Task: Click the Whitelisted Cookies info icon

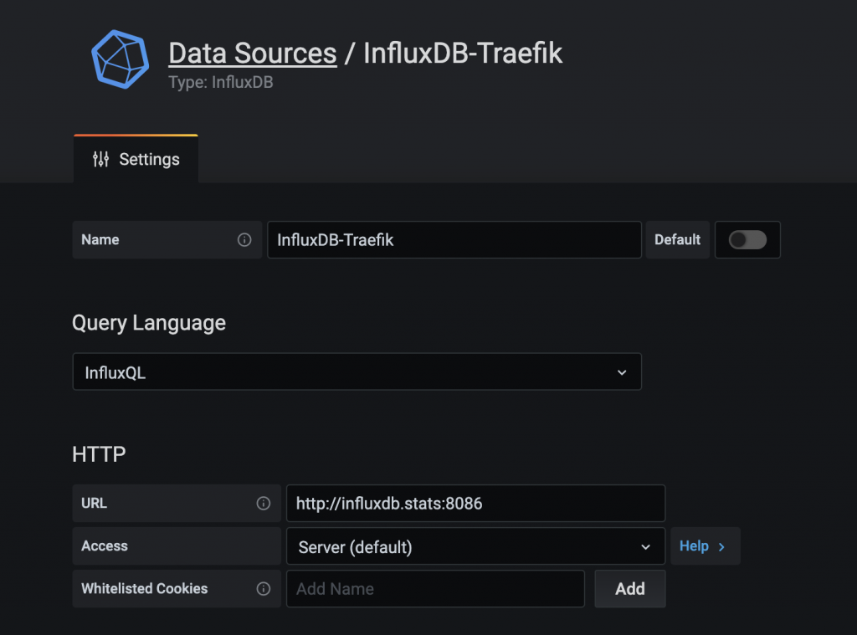Action: 264,589
